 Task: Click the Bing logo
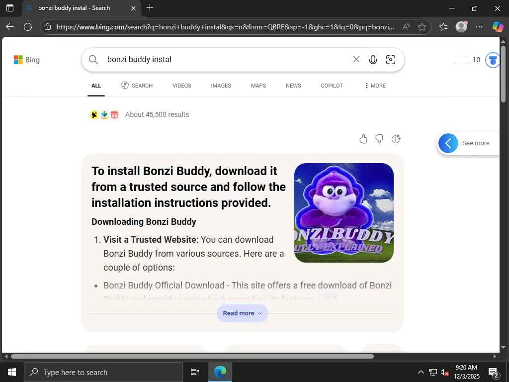[x=27, y=60]
